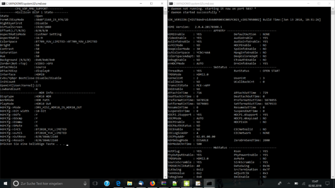Click the 'HWStatus' section header
Viewport: 335px width, 188px height.
coord(220,147)
